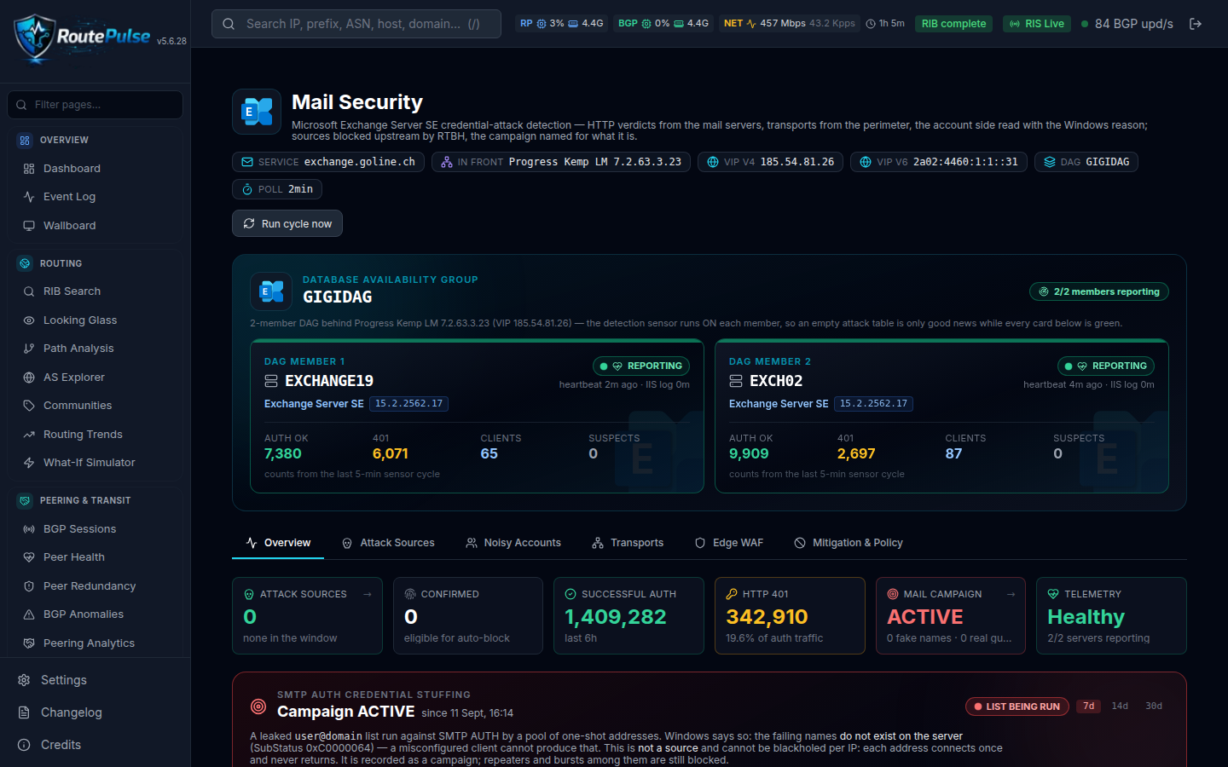Image resolution: width=1228 pixels, height=767 pixels.
Task: Open BGP Anomalies warning icon
Action: pyautogui.click(x=29, y=614)
